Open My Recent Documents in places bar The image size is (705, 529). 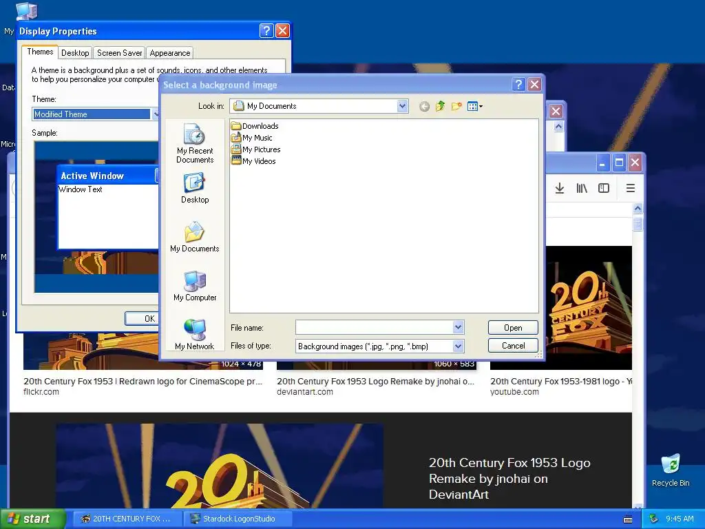click(x=195, y=143)
